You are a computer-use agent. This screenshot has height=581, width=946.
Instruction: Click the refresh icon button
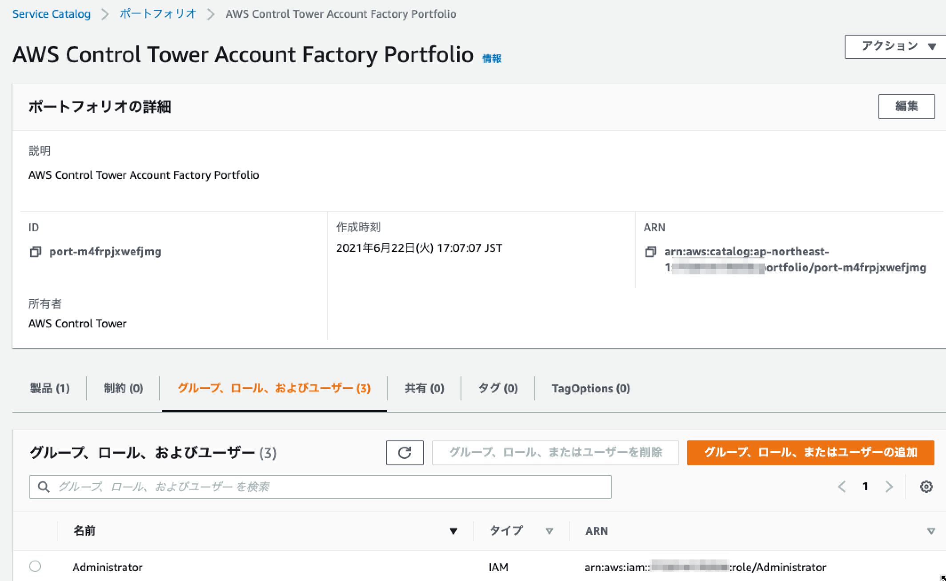tap(405, 453)
